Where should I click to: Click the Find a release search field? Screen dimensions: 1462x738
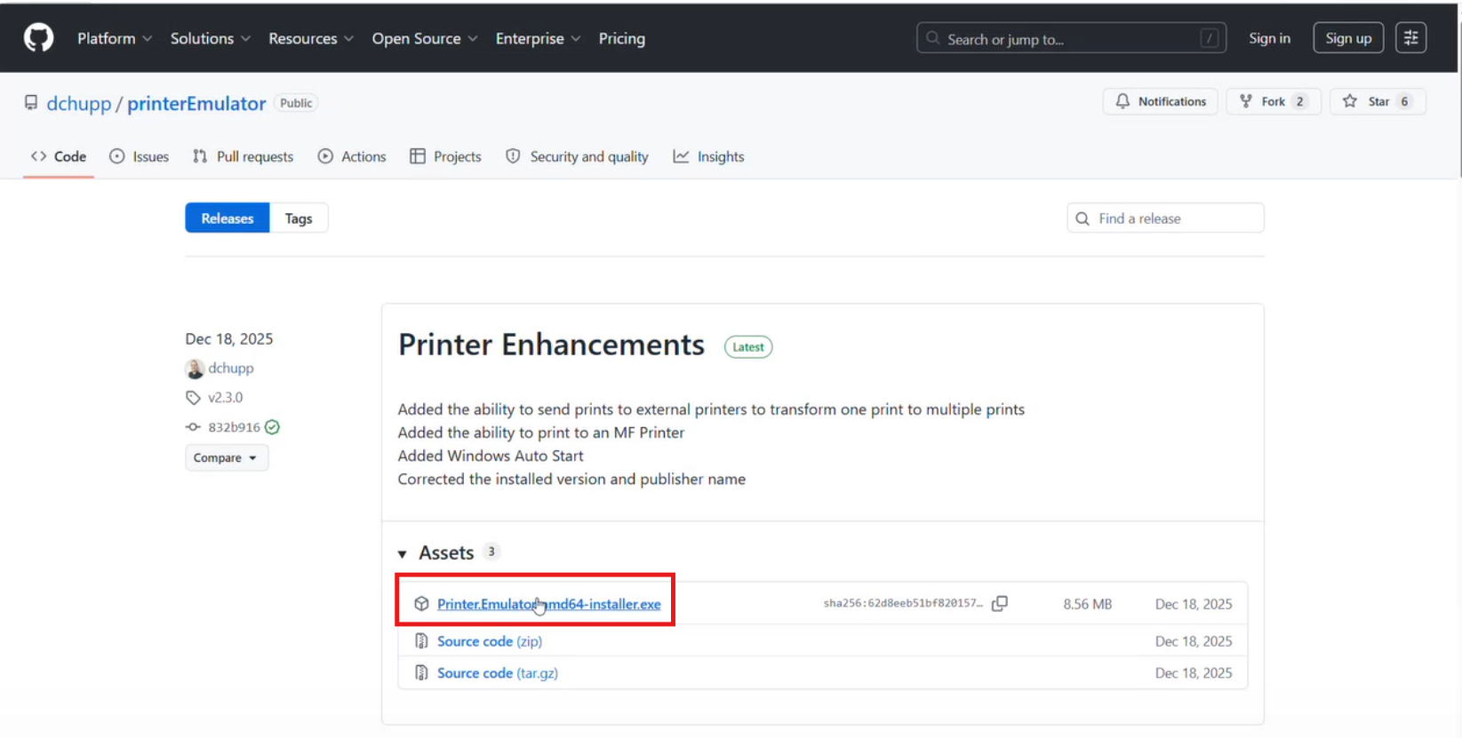(1165, 218)
